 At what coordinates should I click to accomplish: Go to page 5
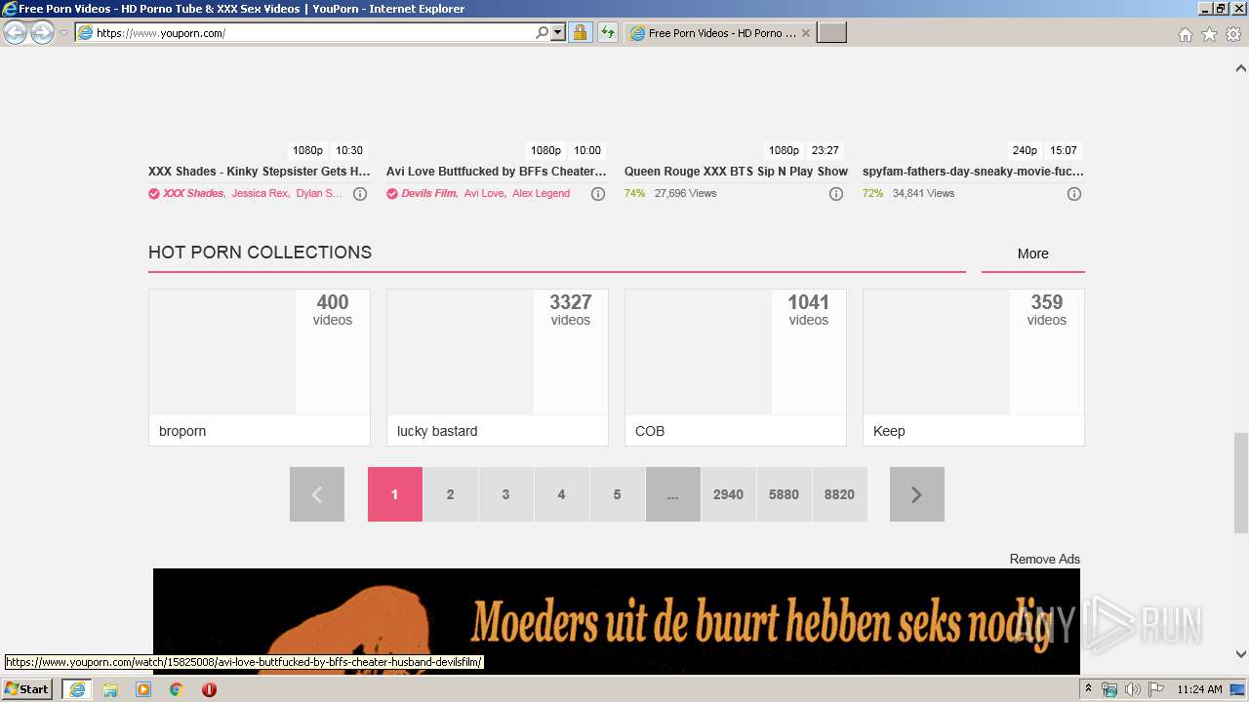[618, 494]
